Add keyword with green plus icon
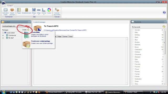Viewport: 168px width, 94px height. click(164, 27)
